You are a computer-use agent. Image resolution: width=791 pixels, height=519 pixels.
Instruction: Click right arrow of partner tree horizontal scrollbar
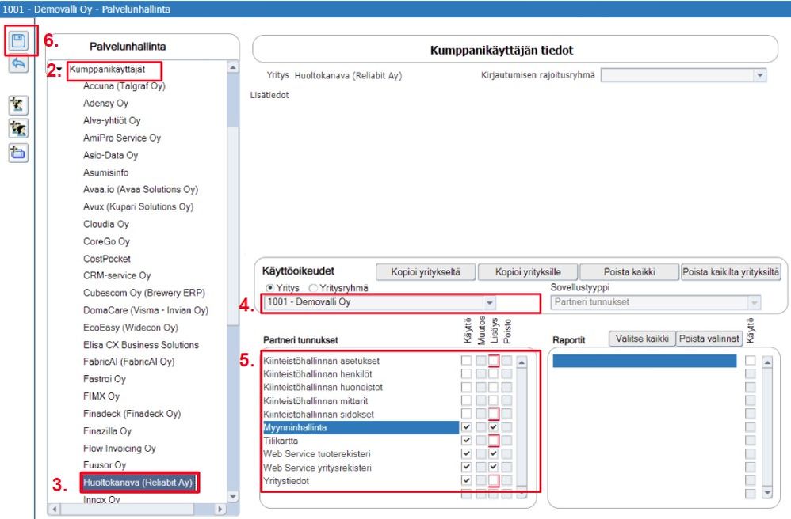[220, 509]
